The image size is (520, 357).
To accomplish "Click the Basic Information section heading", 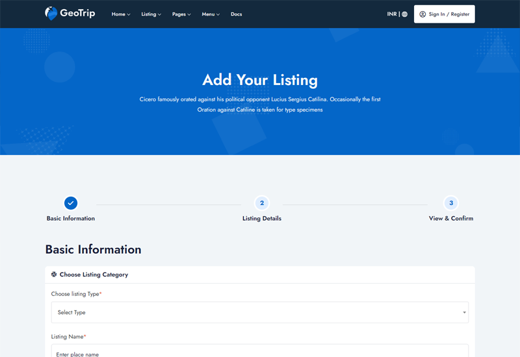I will pyautogui.click(x=93, y=249).
